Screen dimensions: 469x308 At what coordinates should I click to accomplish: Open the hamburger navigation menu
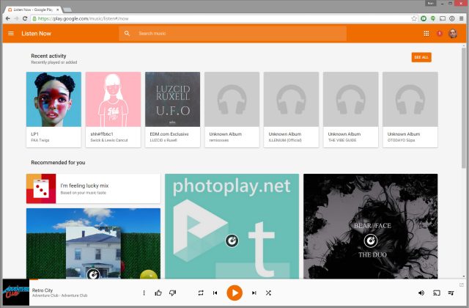pyautogui.click(x=11, y=33)
